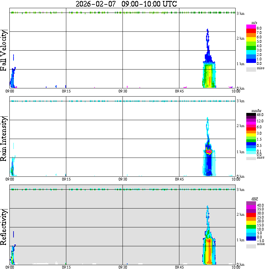Select the Rain Intensity axis title

tap(3, 139)
